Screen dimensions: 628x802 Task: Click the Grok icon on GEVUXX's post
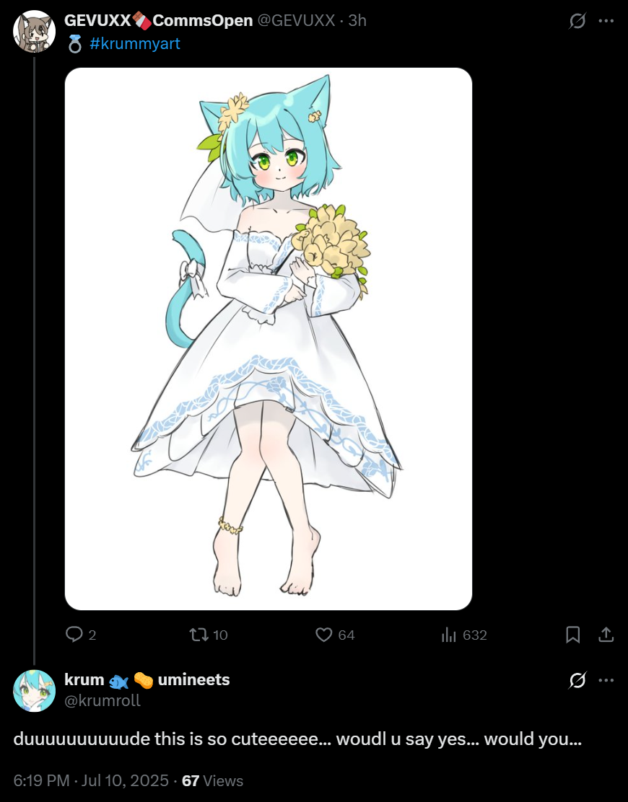577,21
